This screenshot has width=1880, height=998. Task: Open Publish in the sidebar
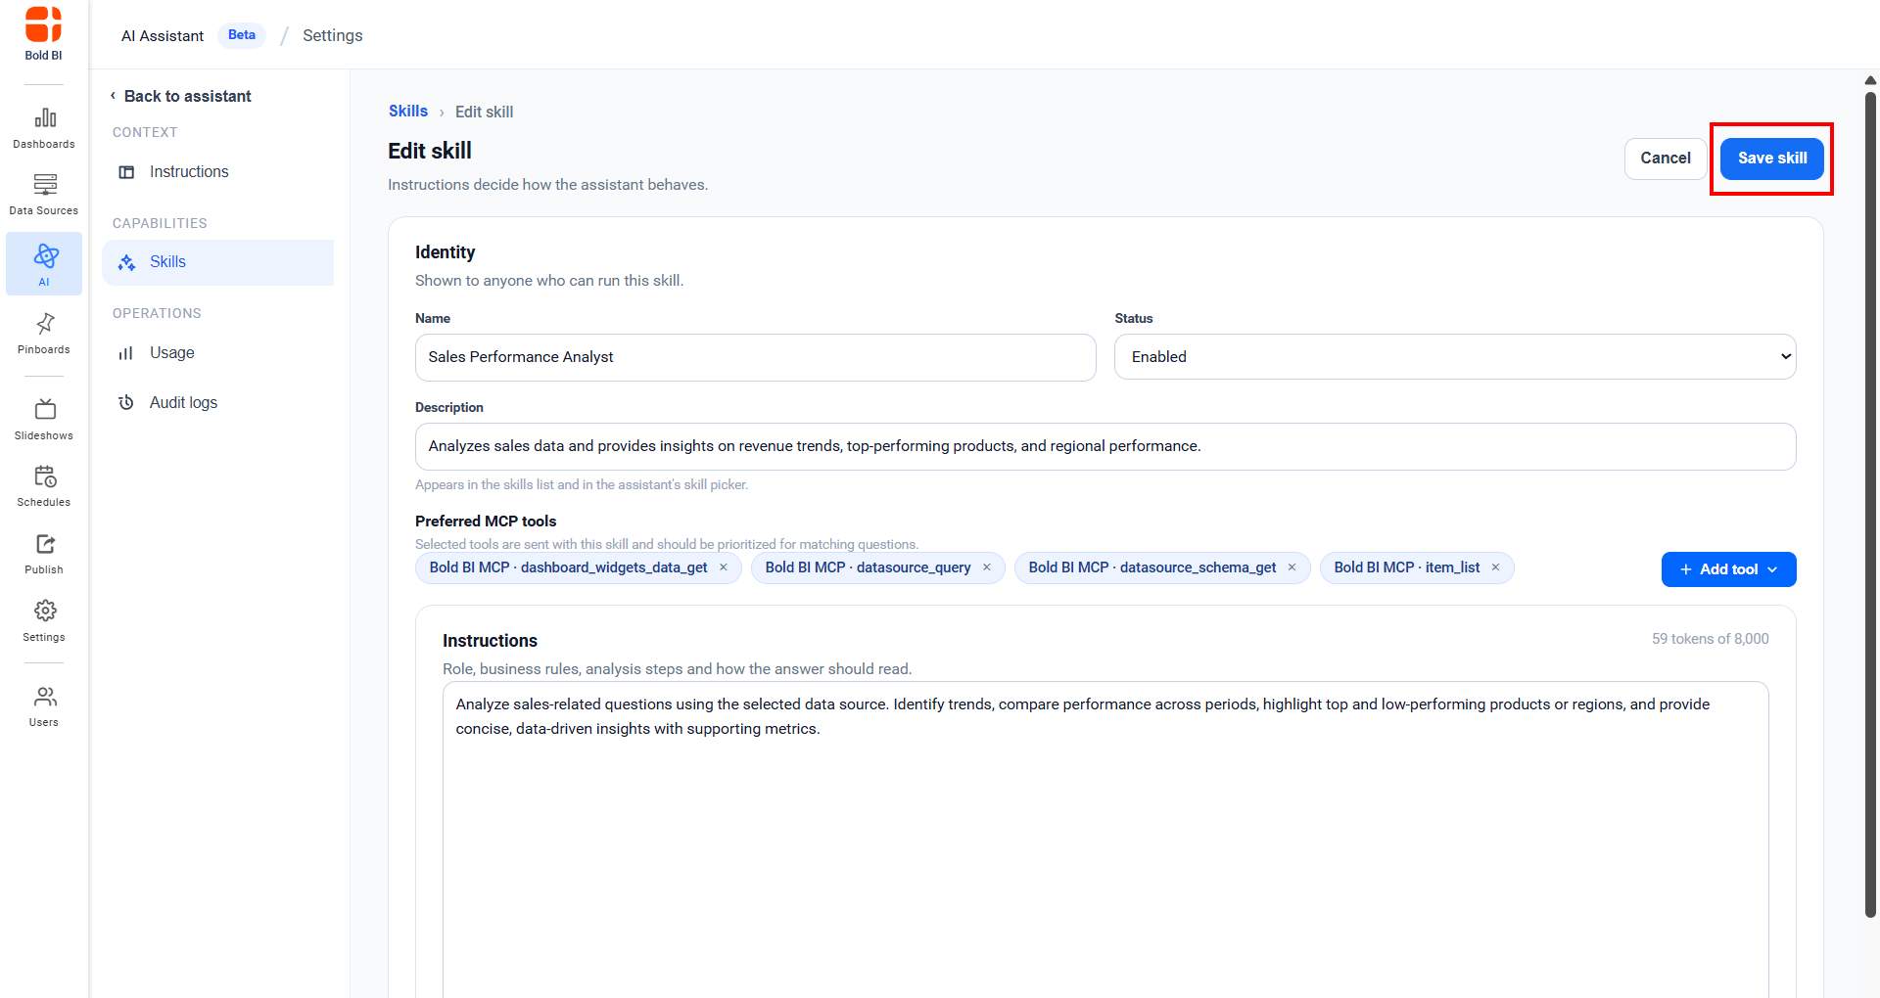(x=44, y=554)
